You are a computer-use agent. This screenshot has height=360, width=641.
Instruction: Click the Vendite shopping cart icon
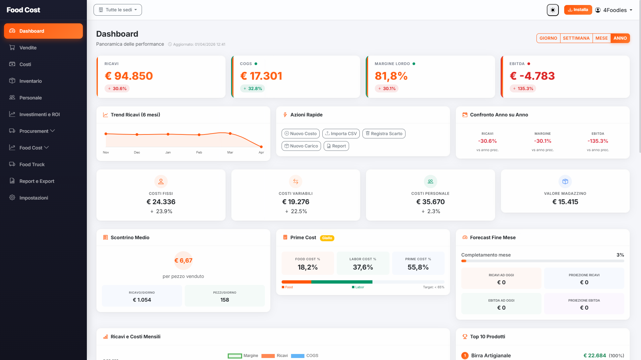(12, 48)
